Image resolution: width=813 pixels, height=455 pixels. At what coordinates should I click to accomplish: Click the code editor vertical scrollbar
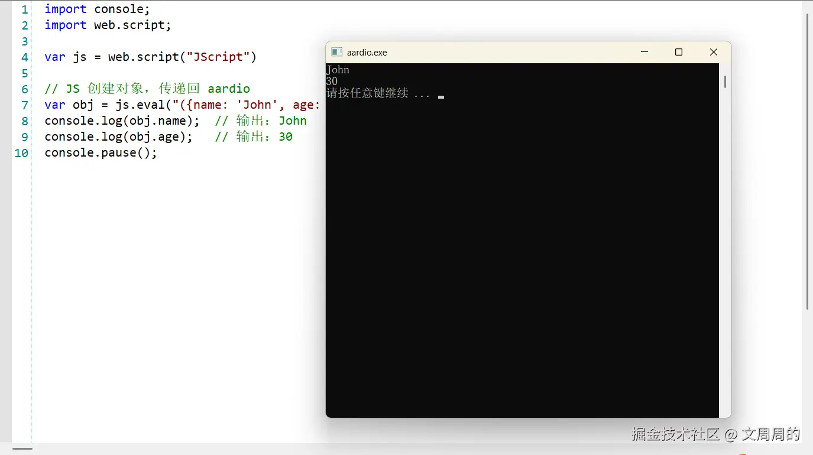point(807,161)
